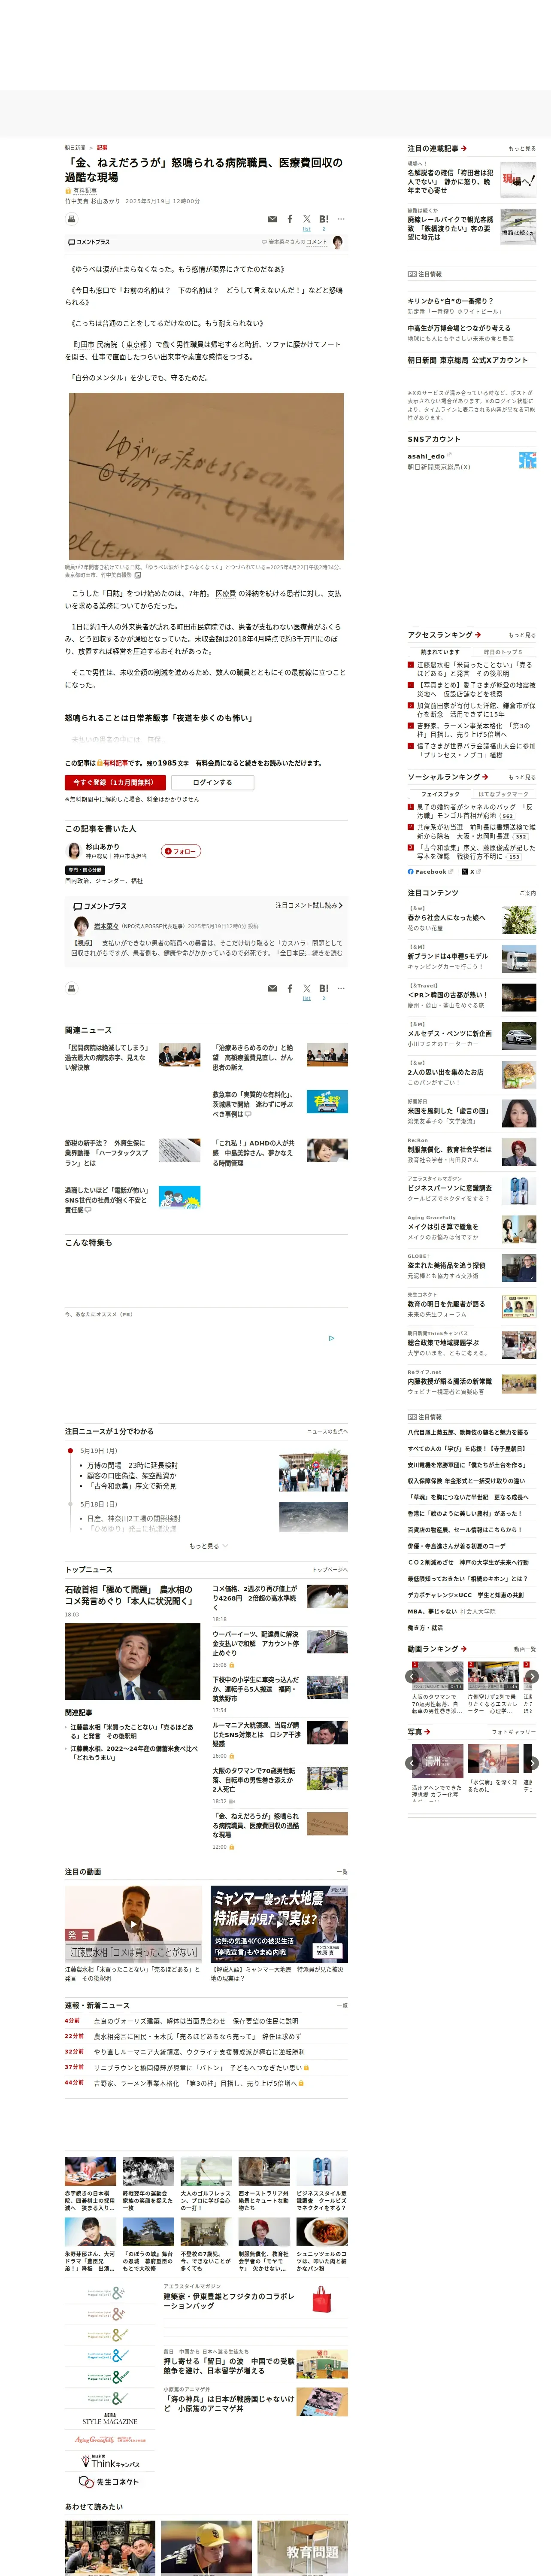
Task: Open 動画一覧 link in 動画ランキング
Action: coord(525,1649)
